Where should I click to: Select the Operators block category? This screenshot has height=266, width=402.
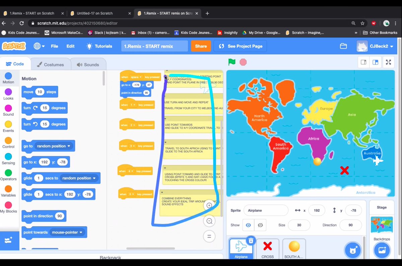click(8, 175)
